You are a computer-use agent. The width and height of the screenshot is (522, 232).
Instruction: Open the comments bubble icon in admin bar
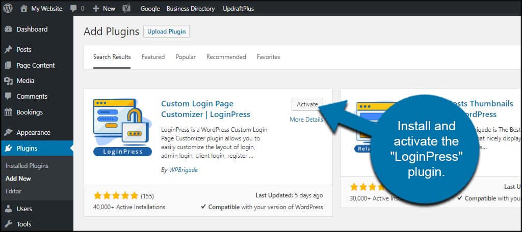click(73, 9)
